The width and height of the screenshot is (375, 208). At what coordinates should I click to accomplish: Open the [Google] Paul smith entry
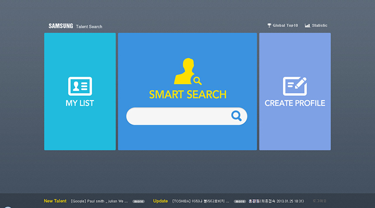click(x=99, y=201)
